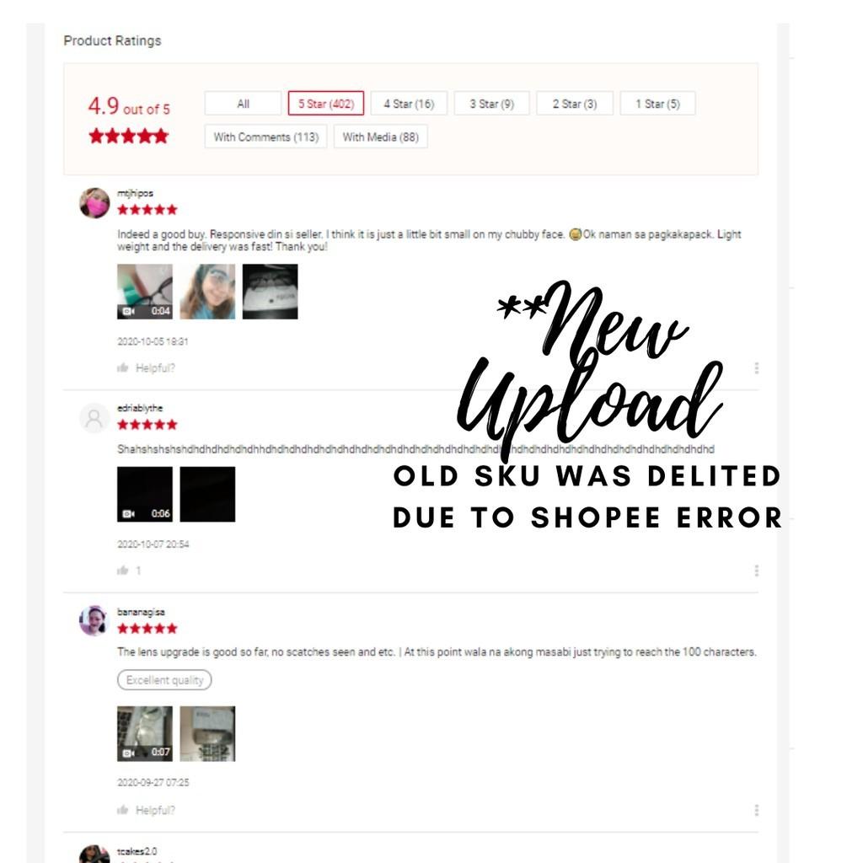Viewport: 863px width, 863px height.
Task: Click the Excellent quality tag
Action: [x=164, y=680]
